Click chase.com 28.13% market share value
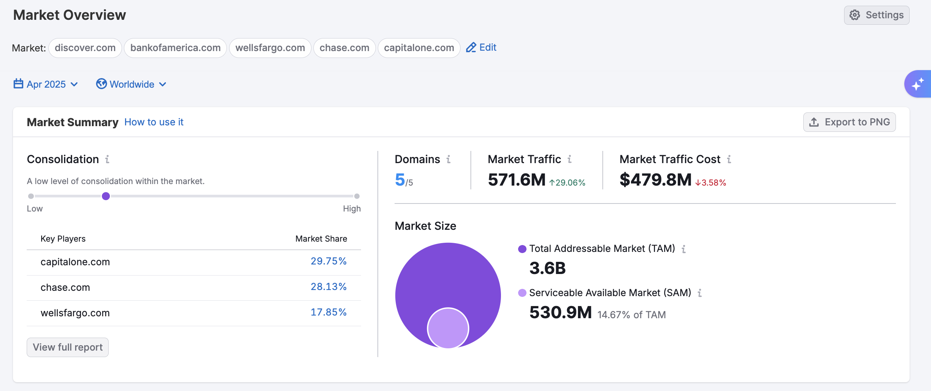 tap(328, 287)
